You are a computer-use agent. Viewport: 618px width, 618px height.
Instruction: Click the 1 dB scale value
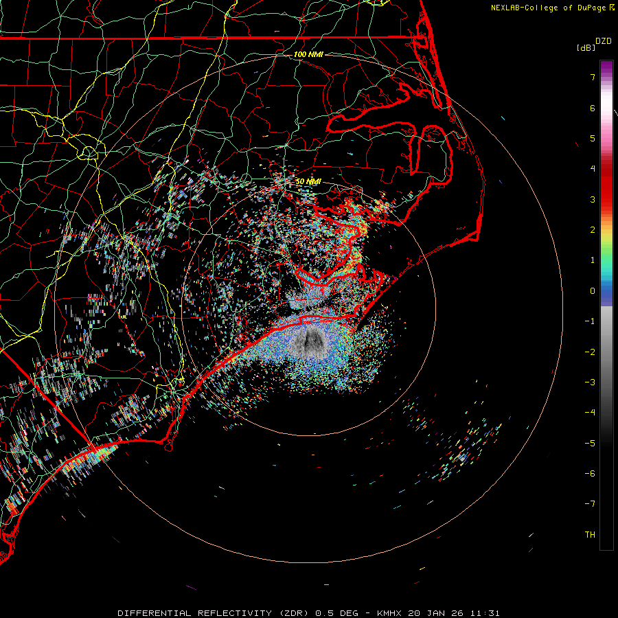(593, 260)
